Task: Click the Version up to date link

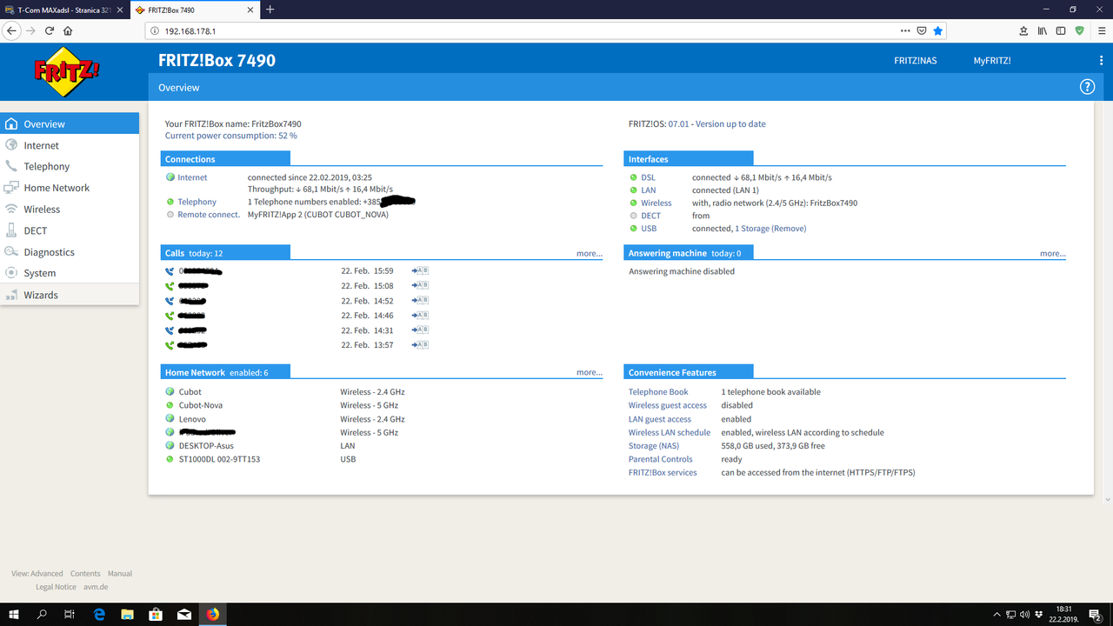Action: [x=730, y=123]
